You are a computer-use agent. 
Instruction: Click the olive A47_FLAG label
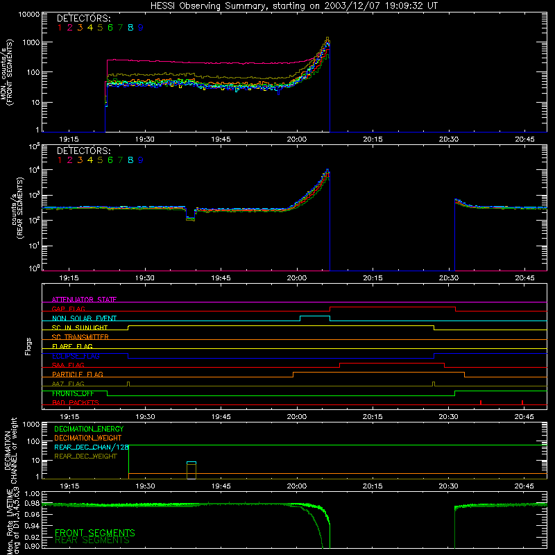68,384
